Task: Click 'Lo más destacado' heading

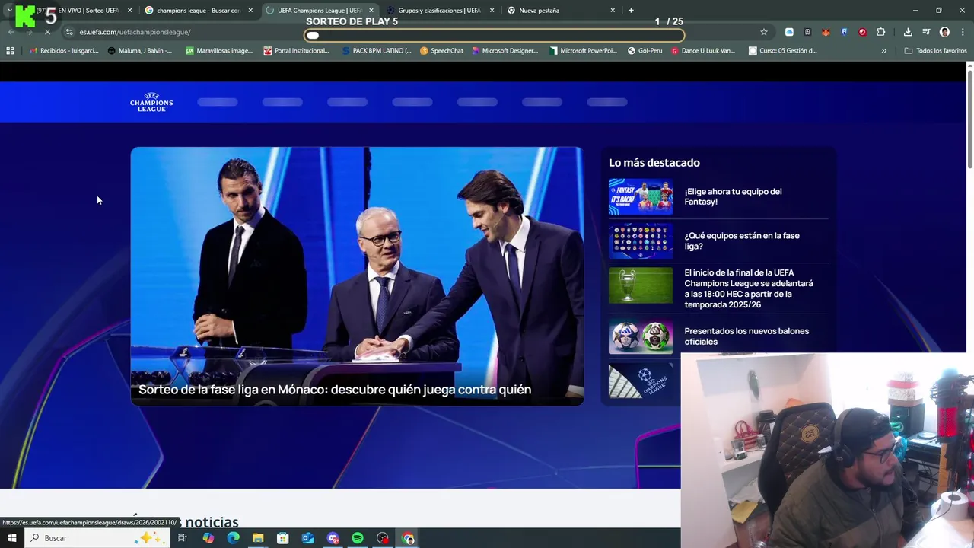Action: point(654,162)
